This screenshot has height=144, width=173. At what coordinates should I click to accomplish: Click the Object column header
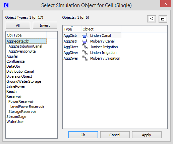pyautogui.click(x=101, y=29)
